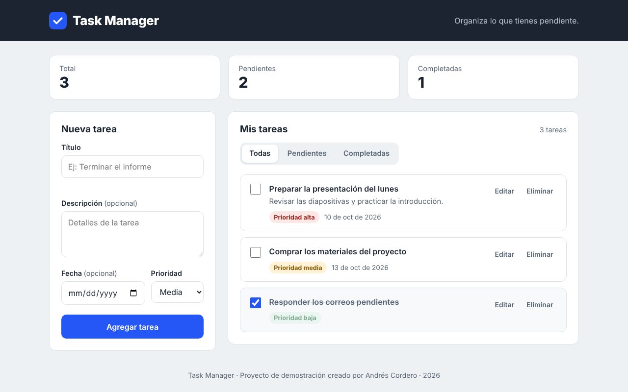
Task: Edit "Responder los correos pendientes" task
Action: coord(504,305)
